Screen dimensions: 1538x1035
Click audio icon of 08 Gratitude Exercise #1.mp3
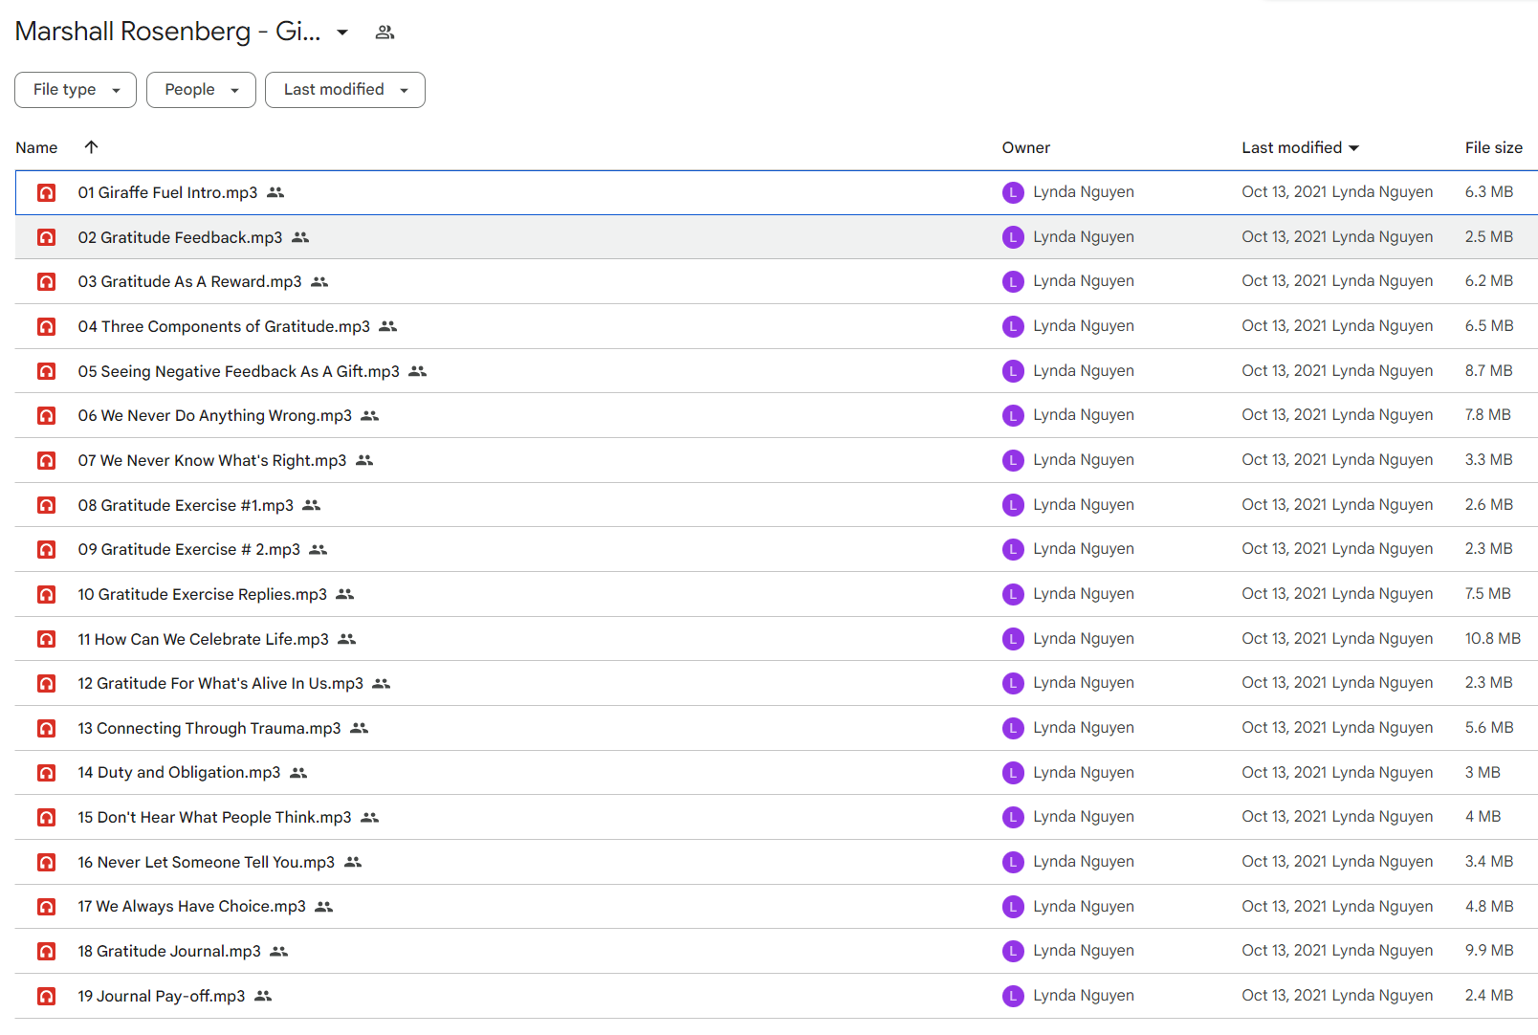point(46,505)
